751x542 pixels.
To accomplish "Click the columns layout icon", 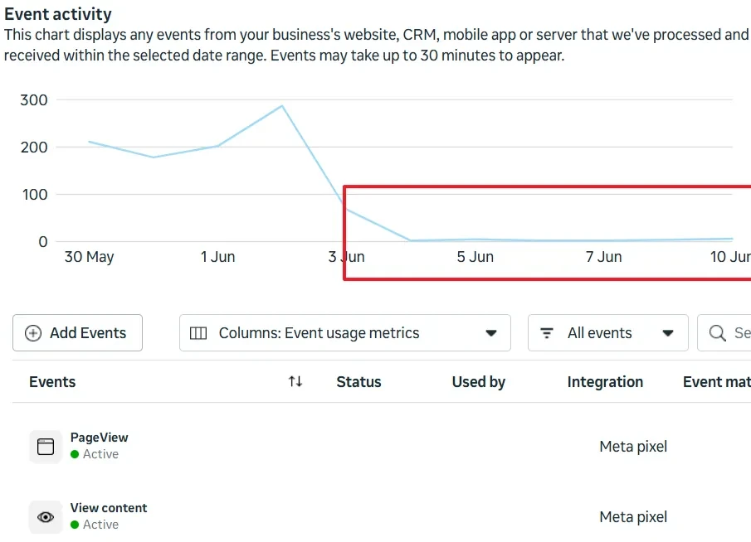I will pyautogui.click(x=198, y=333).
